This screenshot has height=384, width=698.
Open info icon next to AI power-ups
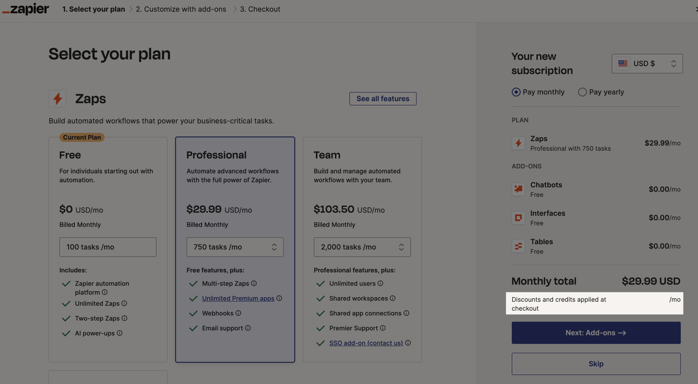click(x=120, y=333)
